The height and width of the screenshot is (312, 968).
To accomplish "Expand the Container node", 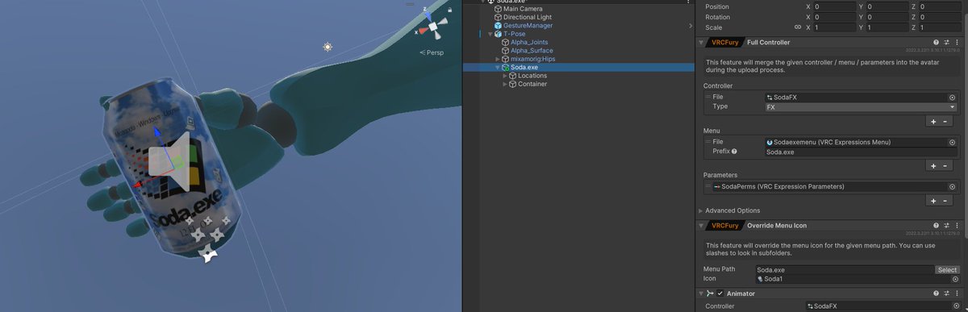I will point(504,84).
